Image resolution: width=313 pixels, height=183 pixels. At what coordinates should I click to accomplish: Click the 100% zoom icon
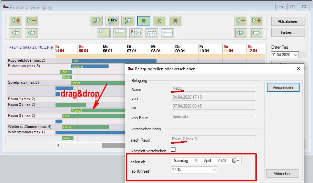tap(112, 21)
